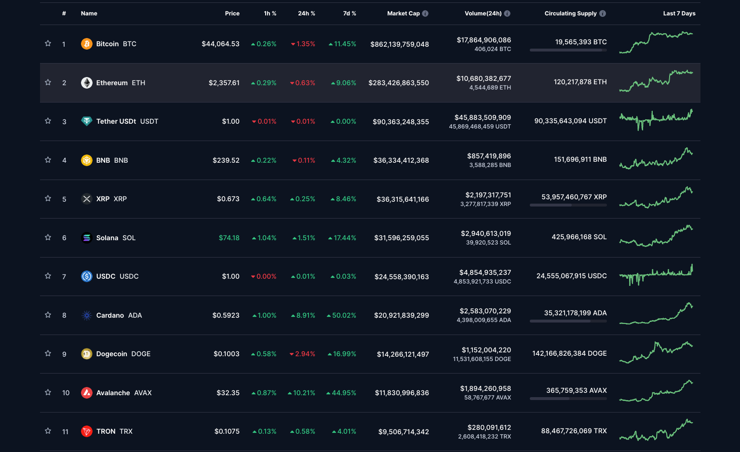Click the Bitcoin logo icon
This screenshot has width=740, height=452.
click(87, 44)
